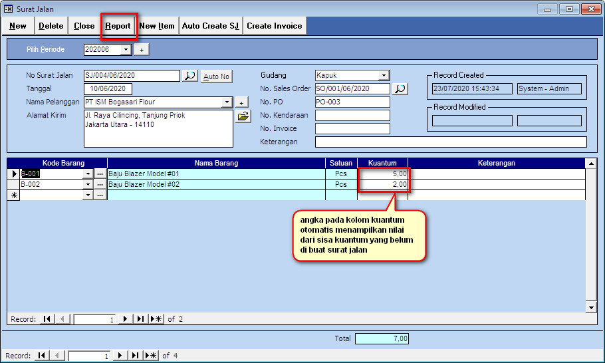Open ellipsis lookup on new item row
The width and height of the screenshot is (605, 363).
point(100,195)
